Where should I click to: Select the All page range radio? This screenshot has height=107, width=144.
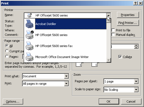pos(7,46)
